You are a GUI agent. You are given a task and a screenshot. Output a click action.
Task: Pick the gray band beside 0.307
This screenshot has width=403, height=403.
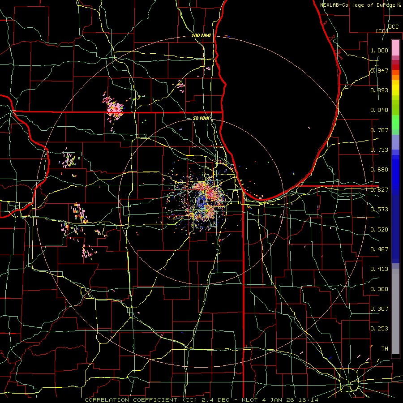[x=395, y=311]
